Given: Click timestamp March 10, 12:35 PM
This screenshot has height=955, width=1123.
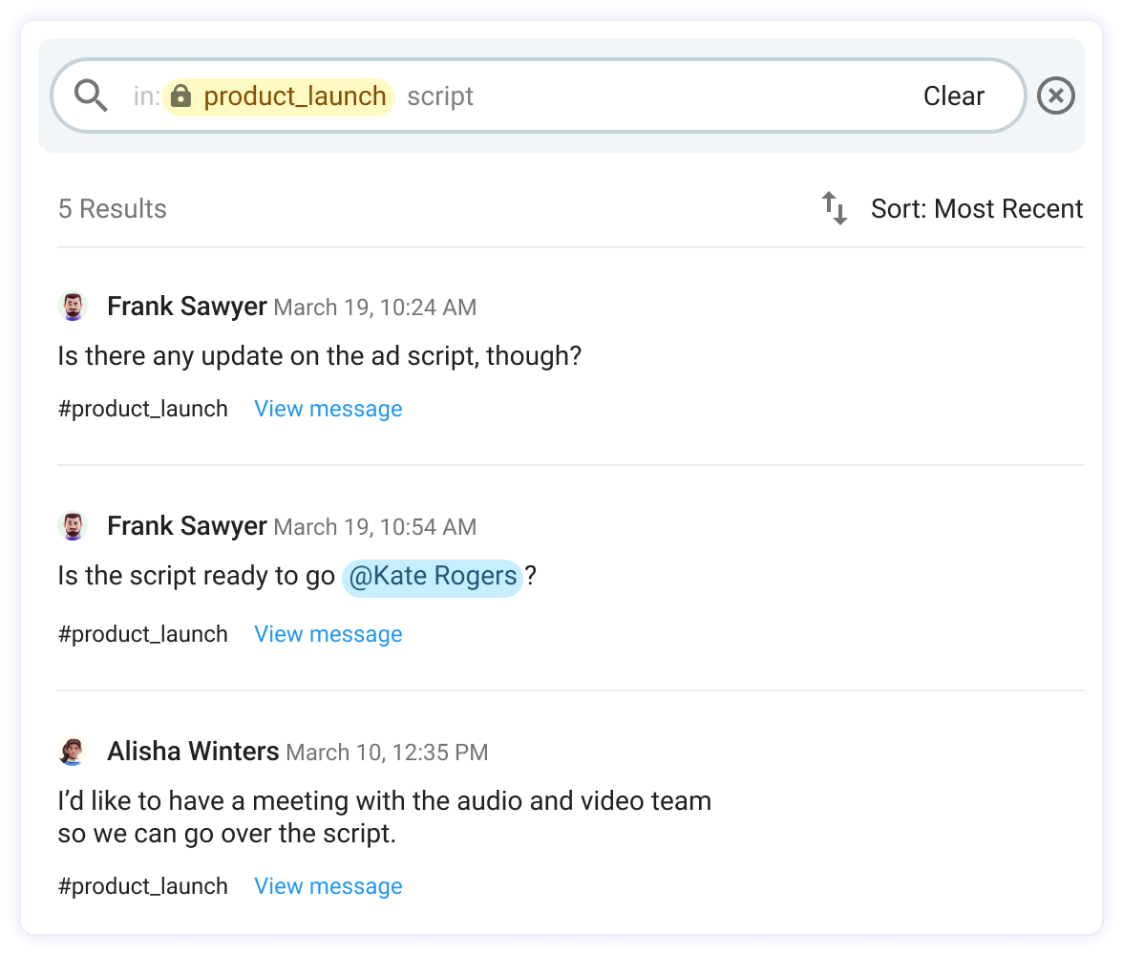Looking at the screenshot, I should 387,753.
